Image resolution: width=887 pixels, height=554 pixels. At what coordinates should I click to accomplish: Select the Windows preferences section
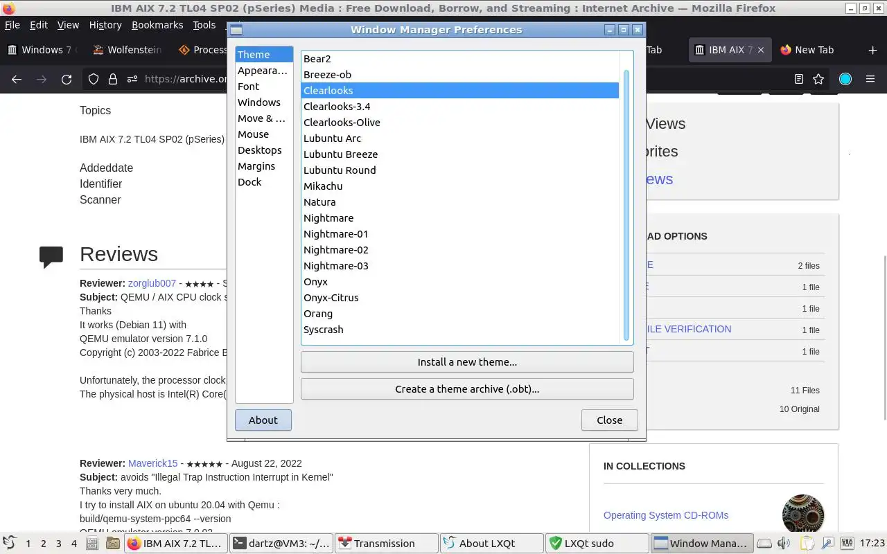264,102
